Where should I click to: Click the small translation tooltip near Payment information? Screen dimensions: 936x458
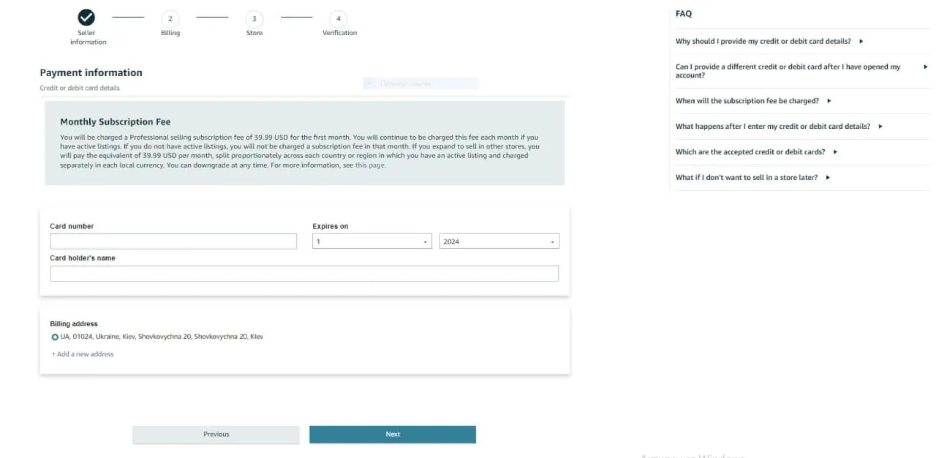click(420, 83)
